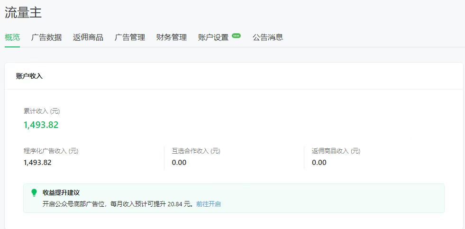Open the 账户设置 tab

213,37
